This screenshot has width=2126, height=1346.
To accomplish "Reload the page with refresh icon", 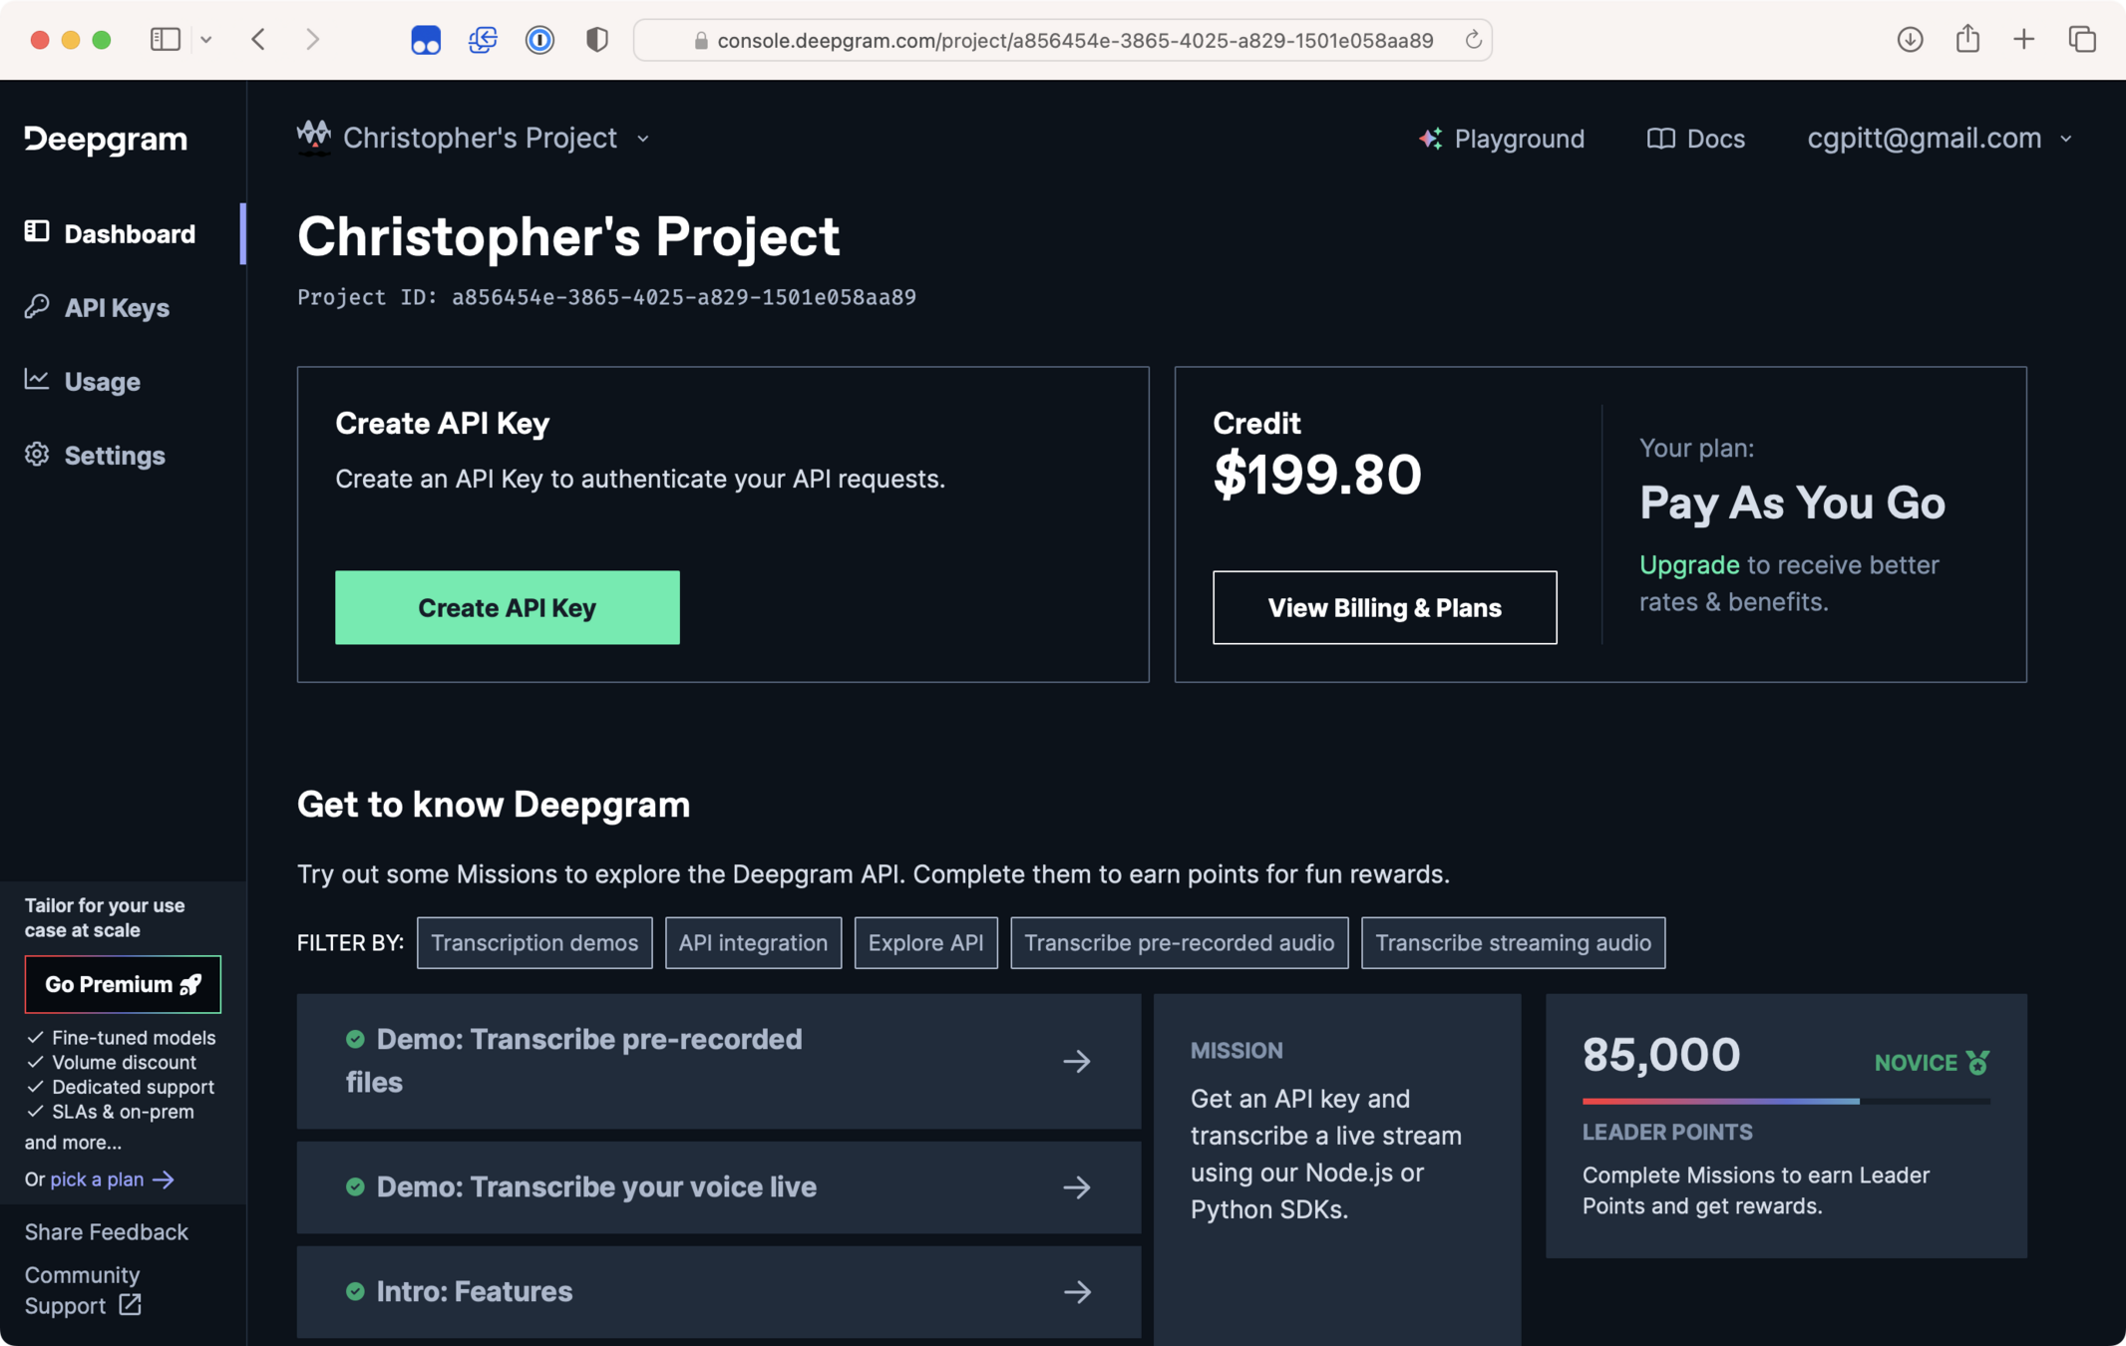I will coord(1473,40).
